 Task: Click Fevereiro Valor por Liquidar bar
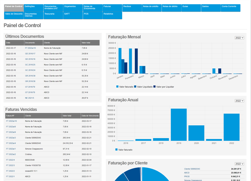(x=136, y=61)
